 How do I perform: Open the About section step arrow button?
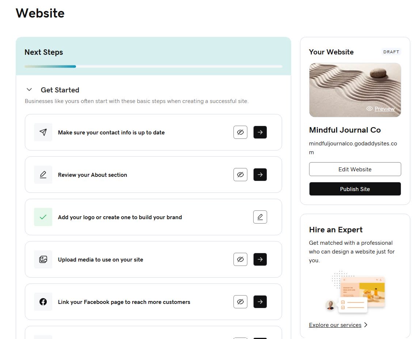click(260, 175)
